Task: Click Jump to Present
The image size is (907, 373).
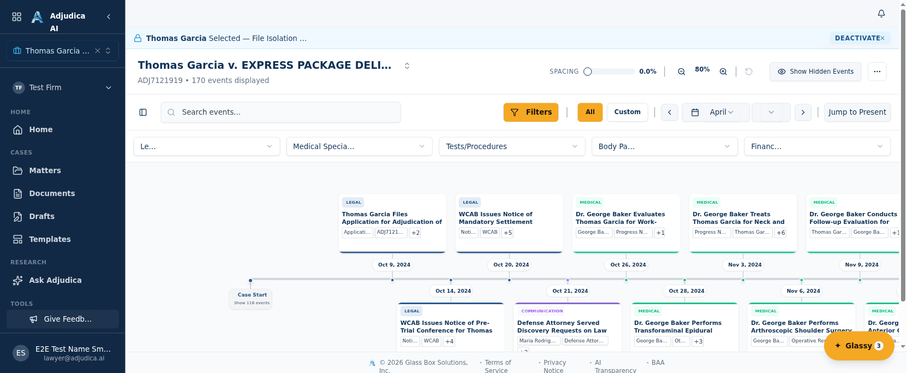Action: click(857, 112)
